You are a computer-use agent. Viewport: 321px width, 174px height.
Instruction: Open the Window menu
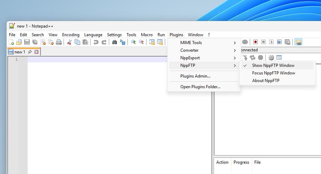tap(196, 35)
